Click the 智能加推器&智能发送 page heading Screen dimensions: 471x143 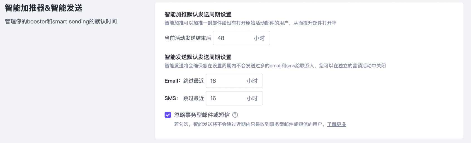click(44, 8)
